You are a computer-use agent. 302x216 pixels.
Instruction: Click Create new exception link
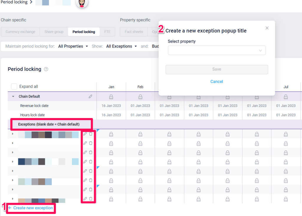[x=33, y=208]
